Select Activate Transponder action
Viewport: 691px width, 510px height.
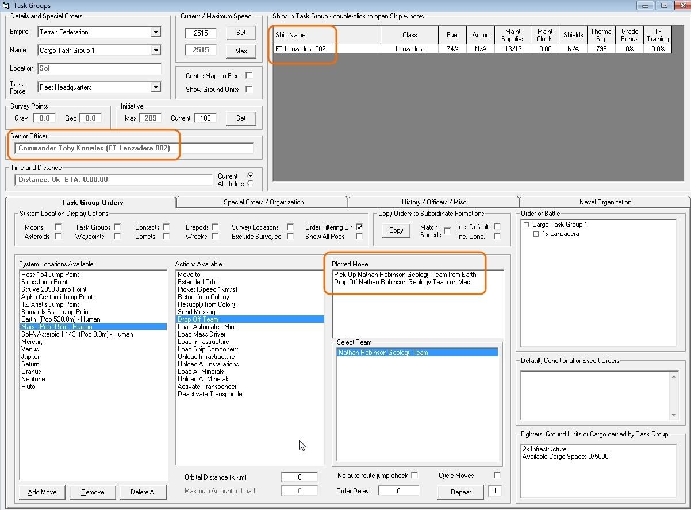coord(250,387)
